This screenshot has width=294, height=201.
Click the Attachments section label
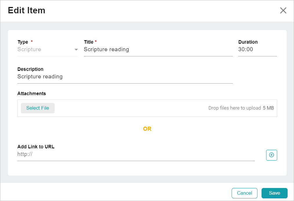(x=32, y=94)
